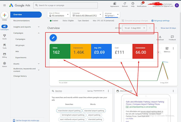181x122 pixels.
Task: Click the search page or campaign field
Action: [x=65, y=5]
